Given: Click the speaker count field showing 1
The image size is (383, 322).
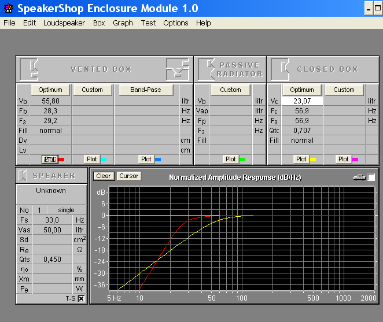Looking at the screenshot, I should pyautogui.click(x=39, y=210).
